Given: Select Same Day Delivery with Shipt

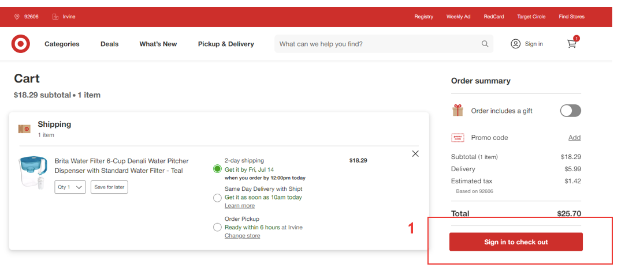Looking at the screenshot, I should [217, 198].
